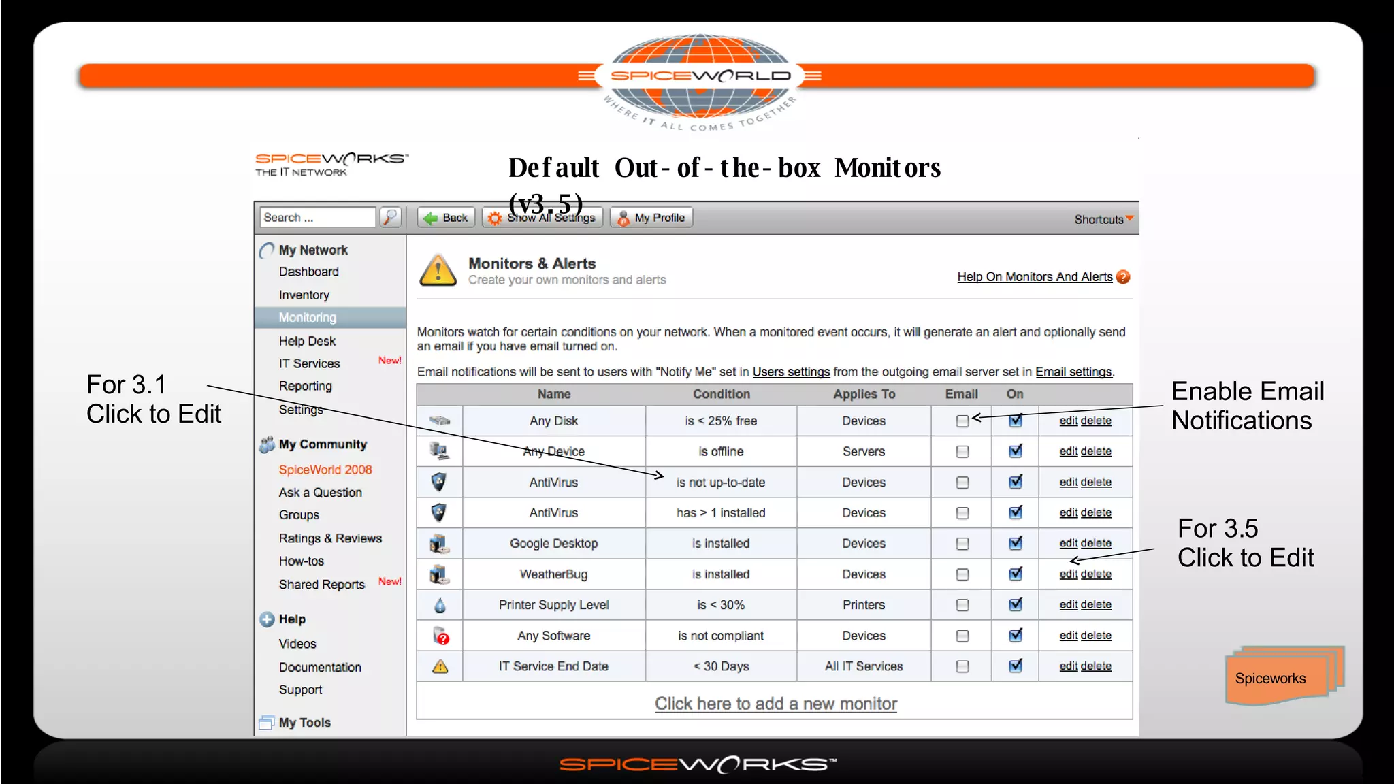Open Videos under Help
Viewport: 1394px width, 784px height.
297,644
